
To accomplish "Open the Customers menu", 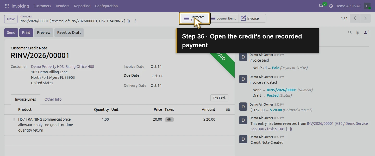I will pyautogui.click(x=42, y=6).
